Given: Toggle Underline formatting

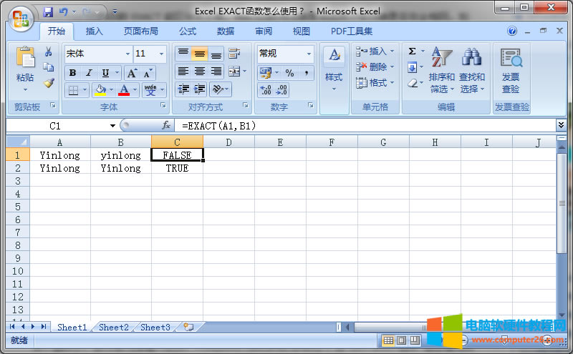Looking at the screenshot, I should (105, 73).
